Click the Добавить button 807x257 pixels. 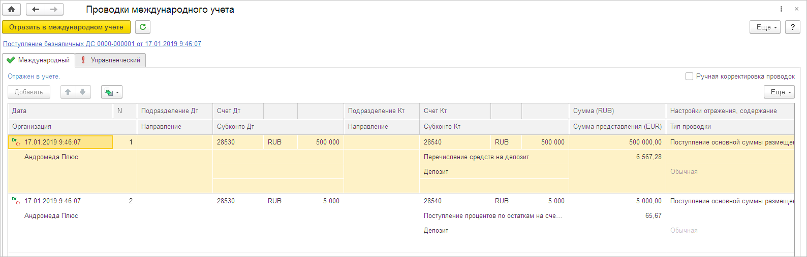point(28,92)
